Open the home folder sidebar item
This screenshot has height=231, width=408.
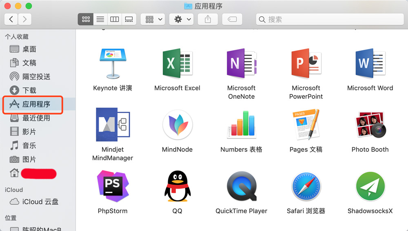click(38, 173)
